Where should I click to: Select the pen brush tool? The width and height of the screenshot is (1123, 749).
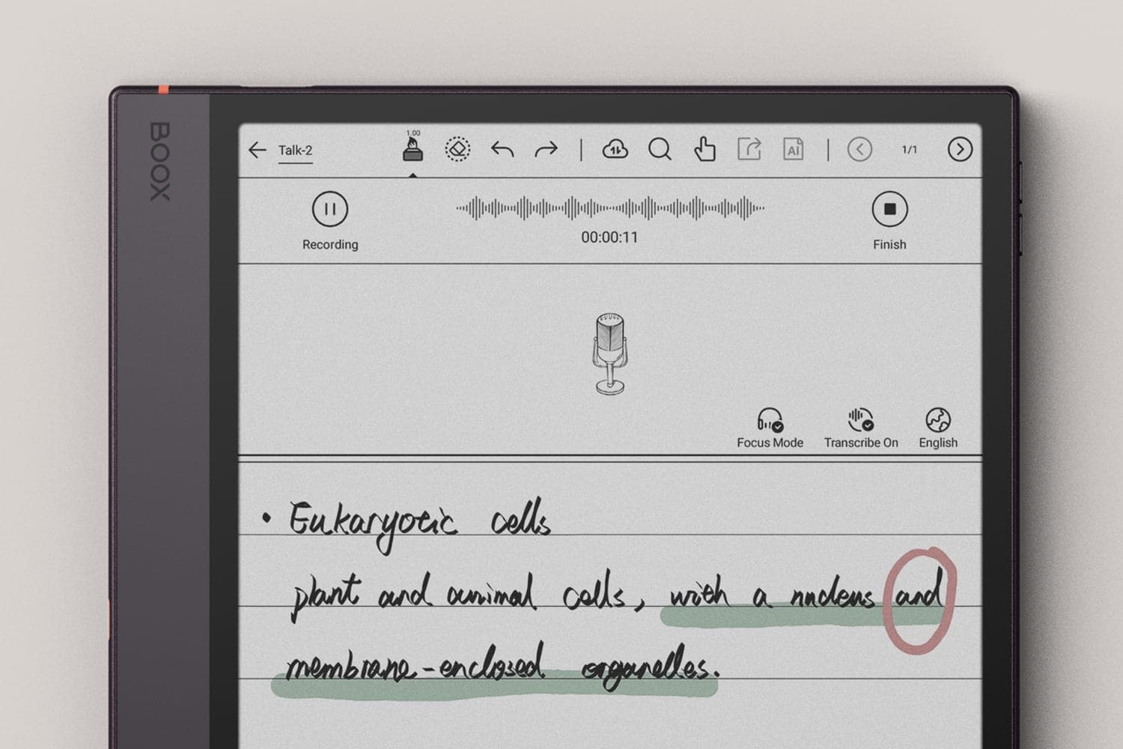click(x=413, y=147)
